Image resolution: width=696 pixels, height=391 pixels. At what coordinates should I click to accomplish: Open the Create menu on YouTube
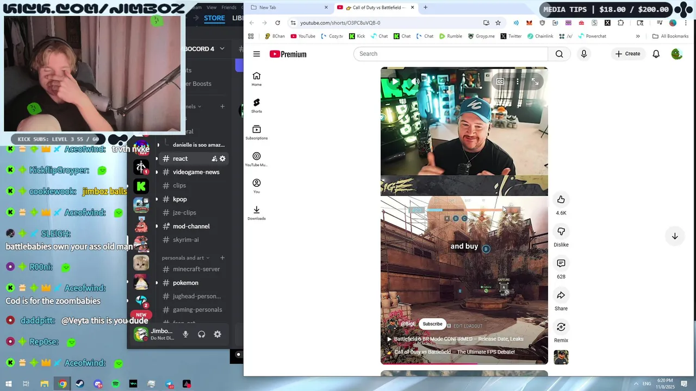click(x=627, y=54)
